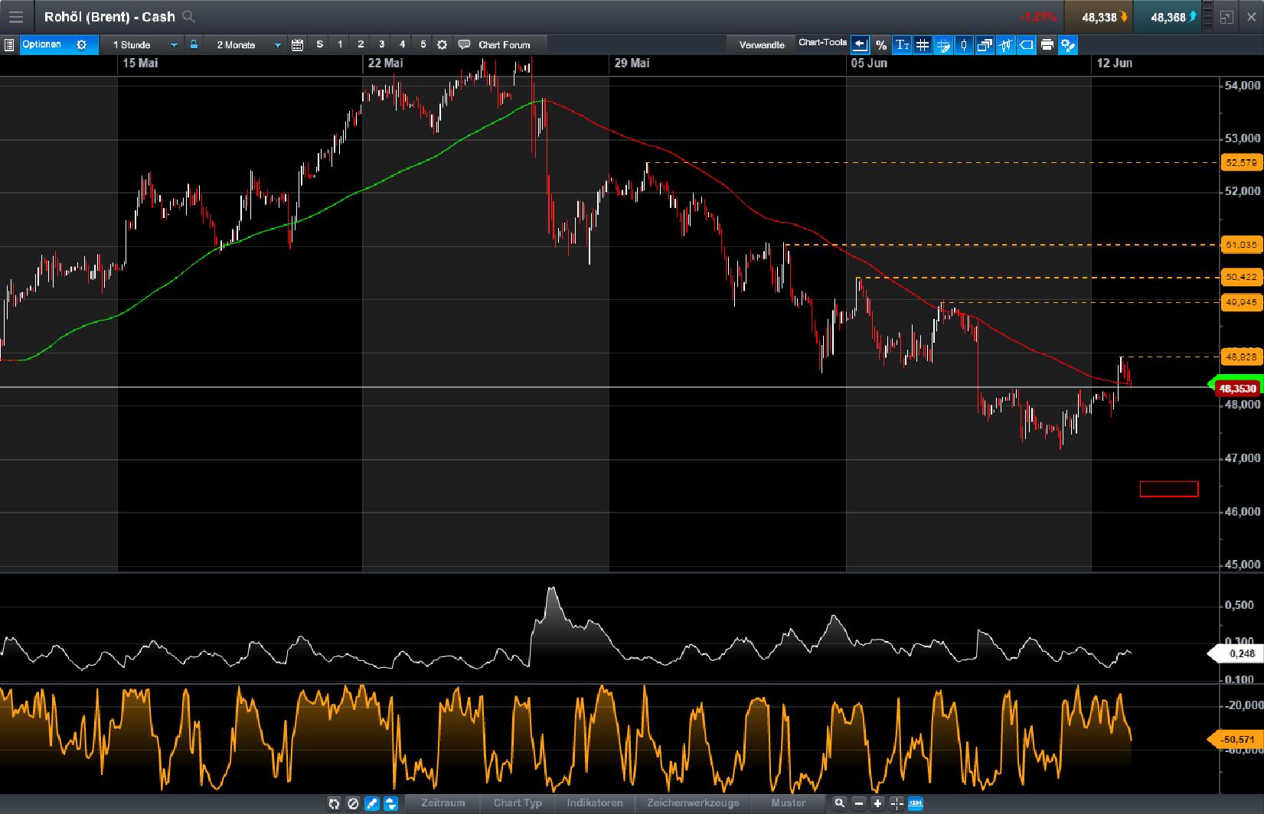The image size is (1264, 814).
Task: Enable the pencil drawing mode toggle at the bottom
Action: (x=372, y=804)
